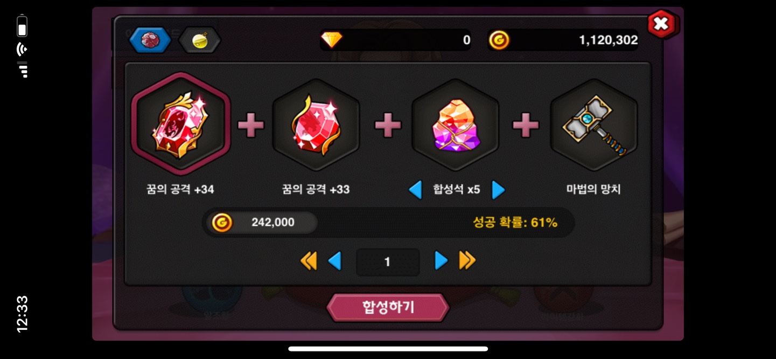Tap the 꿈의 공격 +33 red gem slot
776x359 pixels.
click(316, 125)
